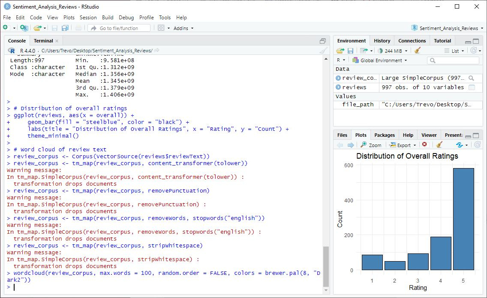487x298 pixels.
Task: Open the panes layout dropdown arrow
Action: coord(168,28)
